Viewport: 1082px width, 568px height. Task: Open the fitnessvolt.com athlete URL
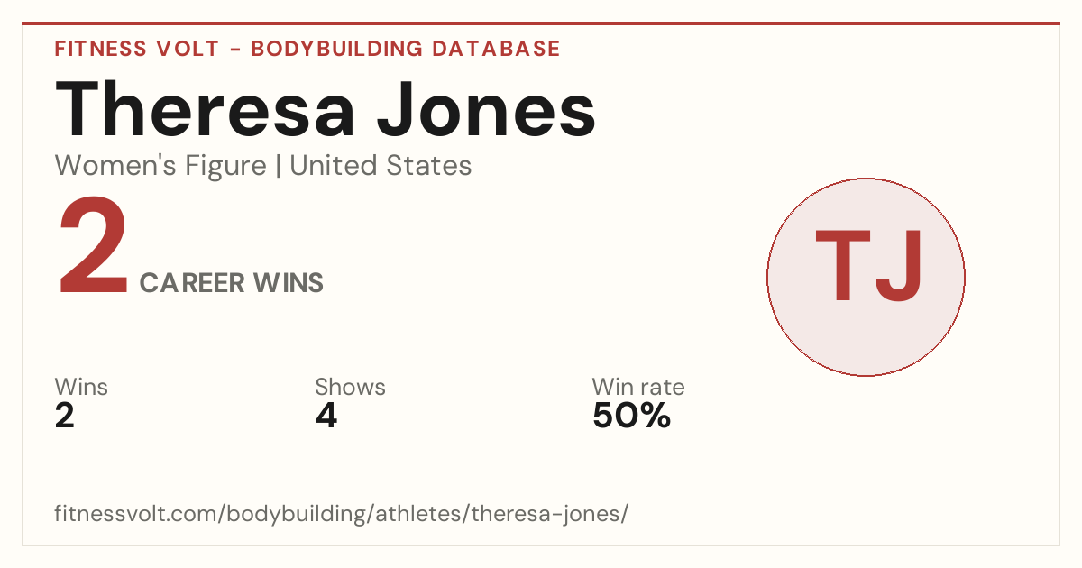(x=342, y=515)
